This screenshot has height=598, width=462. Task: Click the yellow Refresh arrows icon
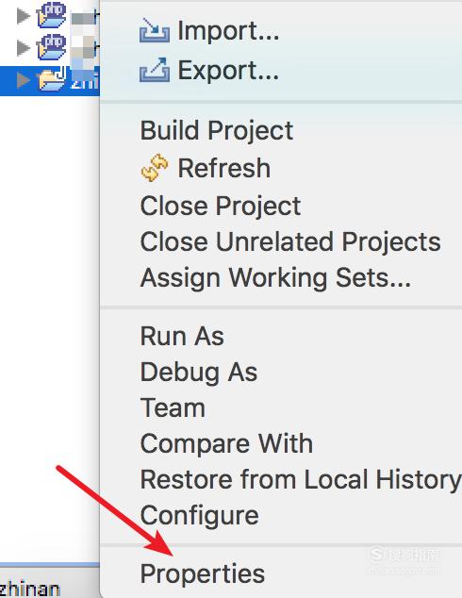[x=155, y=168]
